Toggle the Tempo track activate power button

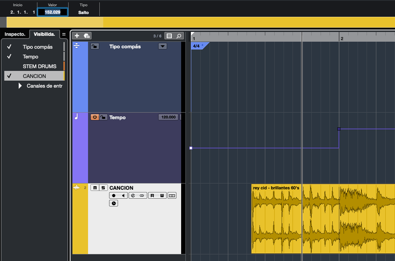(x=95, y=117)
